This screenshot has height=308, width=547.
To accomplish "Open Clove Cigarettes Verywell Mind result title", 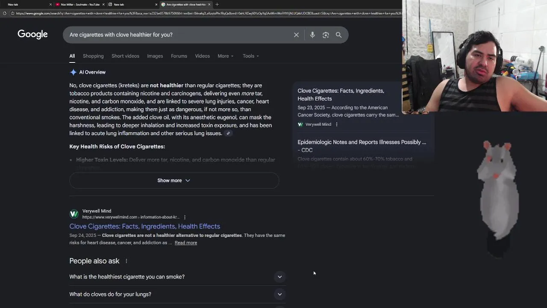I will 145,226.
